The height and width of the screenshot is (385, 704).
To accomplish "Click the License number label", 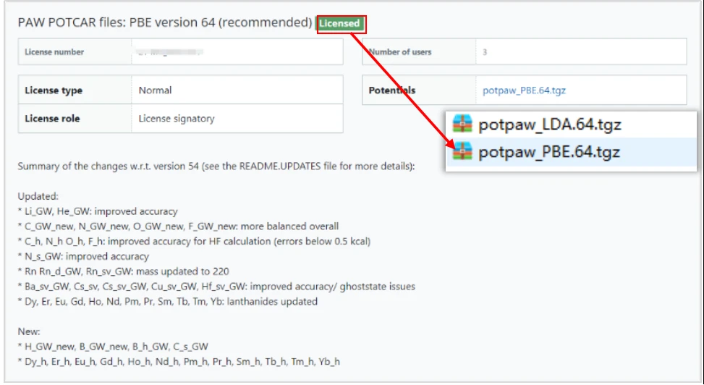I will pyautogui.click(x=54, y=52).
